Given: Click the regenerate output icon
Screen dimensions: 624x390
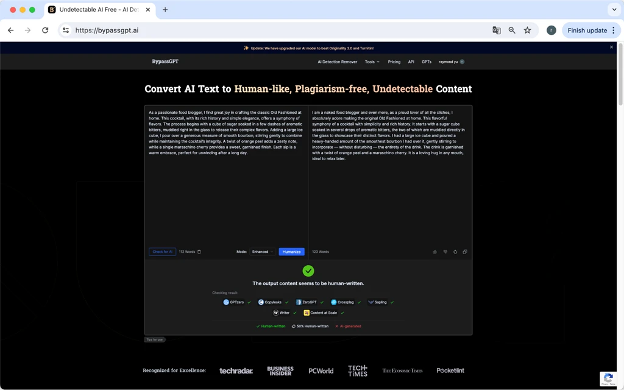Looking at the screenshot, I should 455,252.
